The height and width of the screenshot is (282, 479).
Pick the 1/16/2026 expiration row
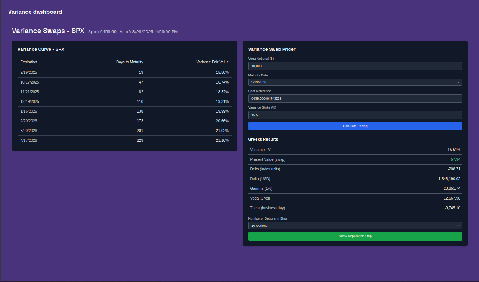[124, 111]
